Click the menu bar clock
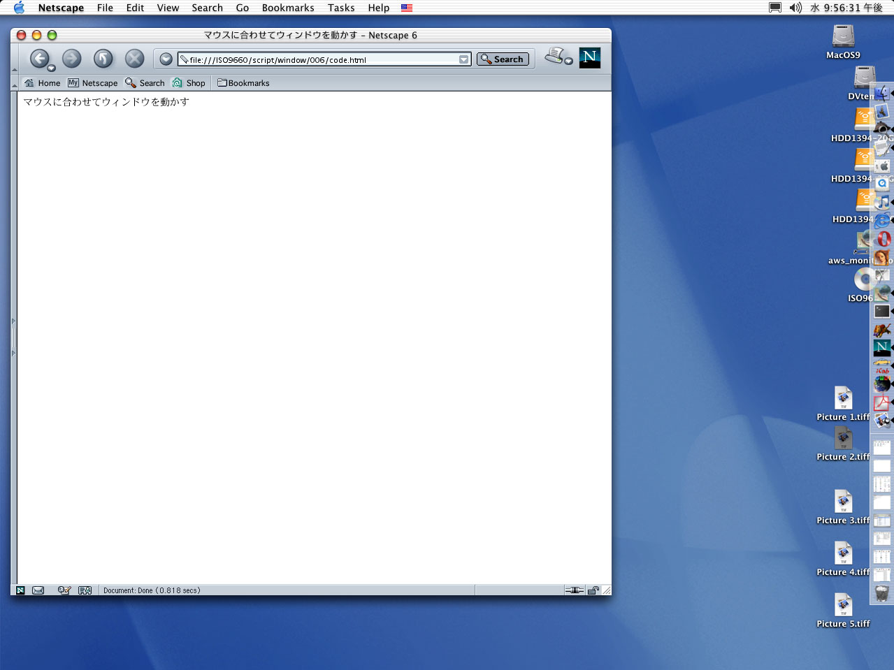 pos(846,8)
